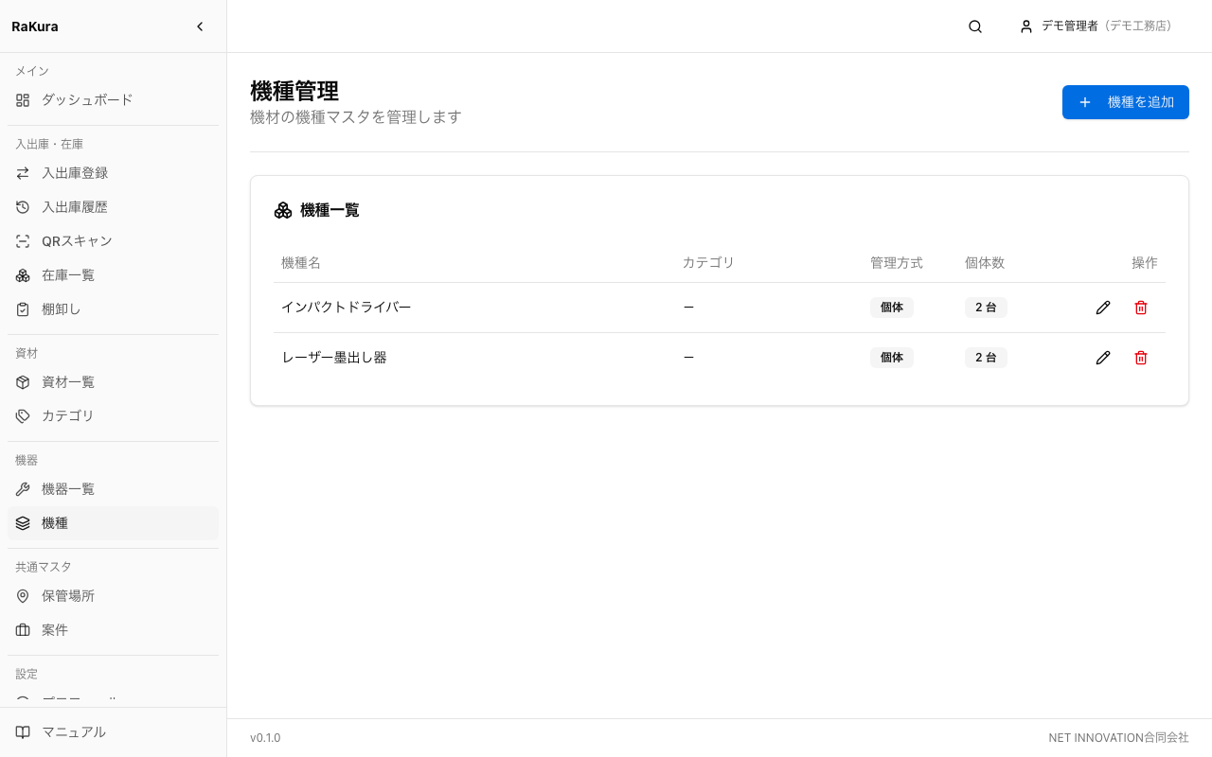The width and height of the screenshot is (1212, 757).
Task: Click the RaKura app title
Action: (x=35, y=26)
